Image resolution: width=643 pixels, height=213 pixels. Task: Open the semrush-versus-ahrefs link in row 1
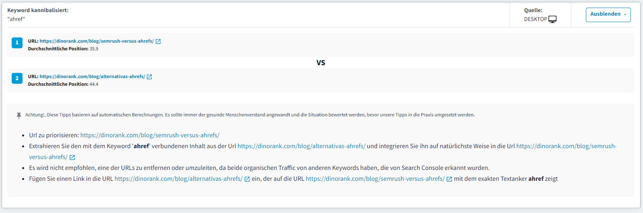coord(97,41)
